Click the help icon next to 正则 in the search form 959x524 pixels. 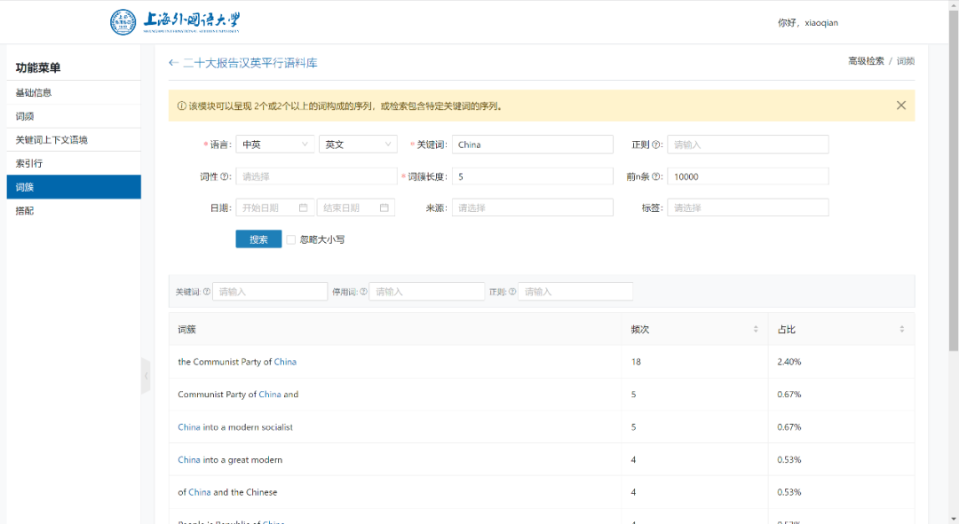coord(655,145)
